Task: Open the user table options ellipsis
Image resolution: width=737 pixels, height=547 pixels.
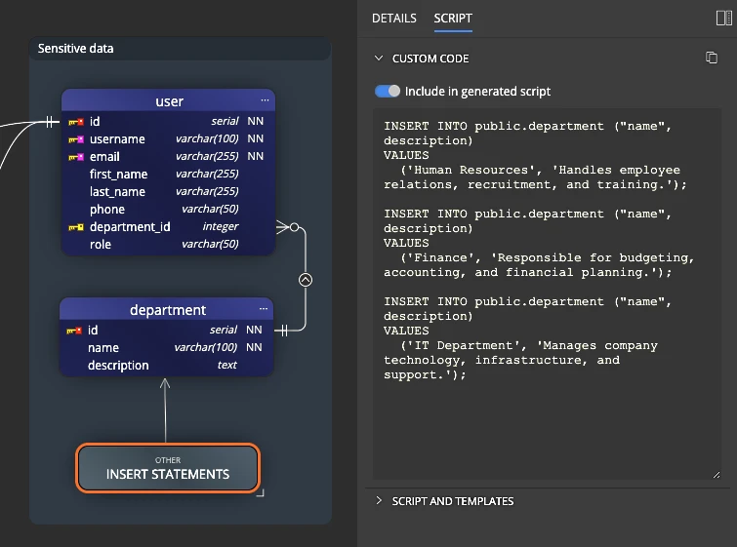Action: 265,100
